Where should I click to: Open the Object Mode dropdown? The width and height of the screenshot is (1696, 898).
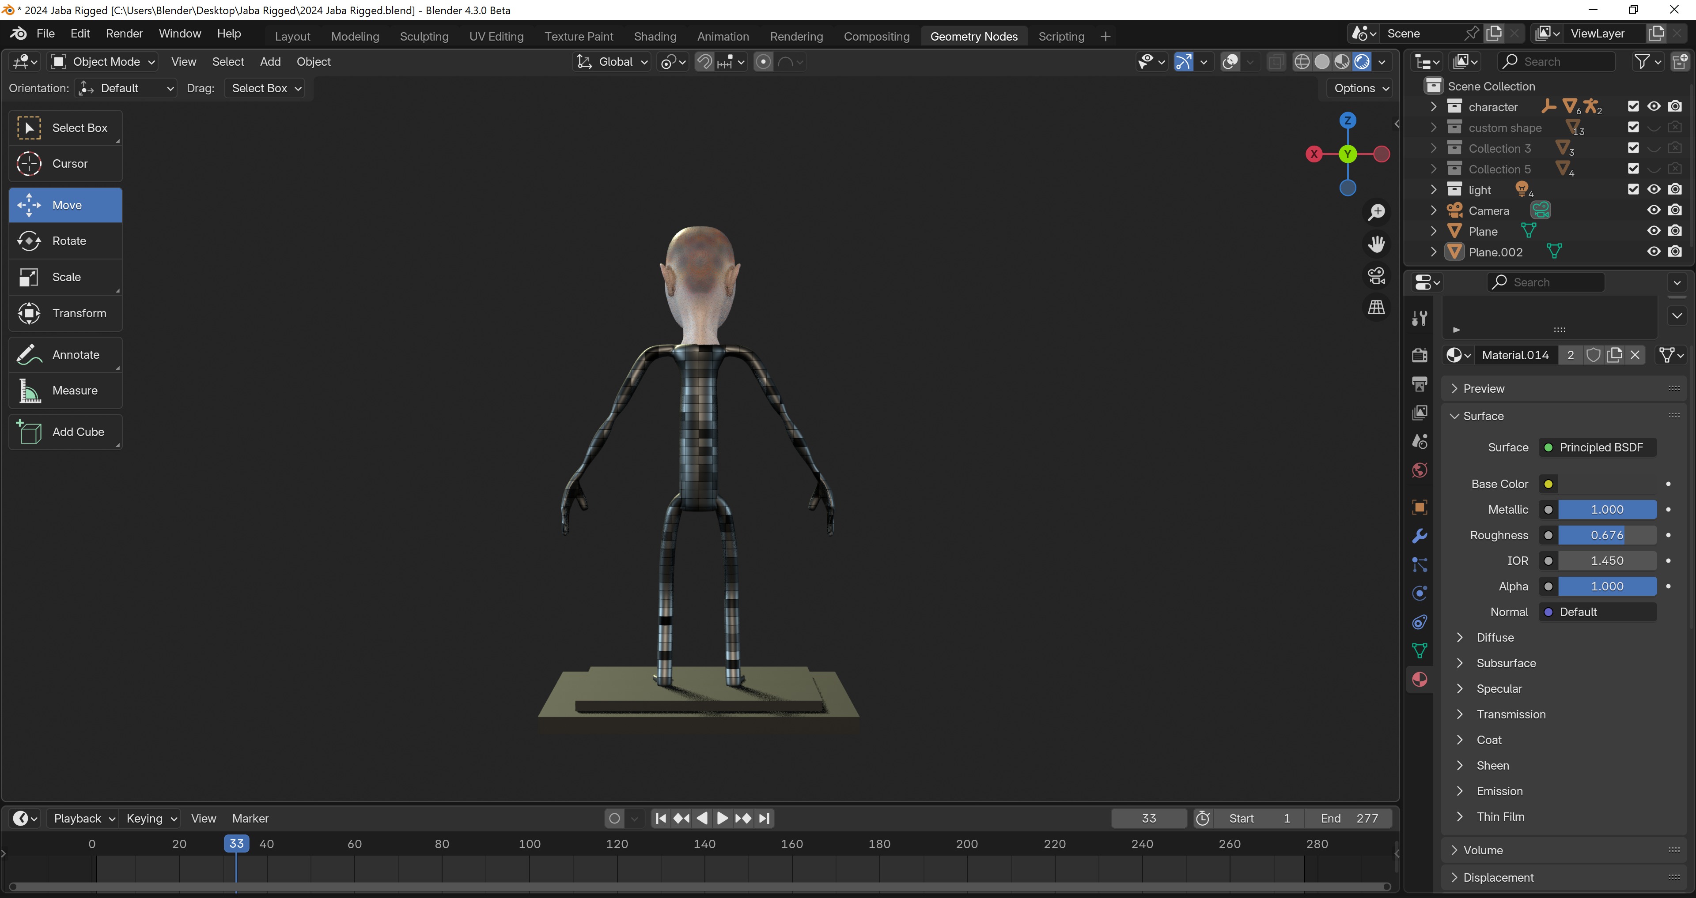(x=102, y=62)
